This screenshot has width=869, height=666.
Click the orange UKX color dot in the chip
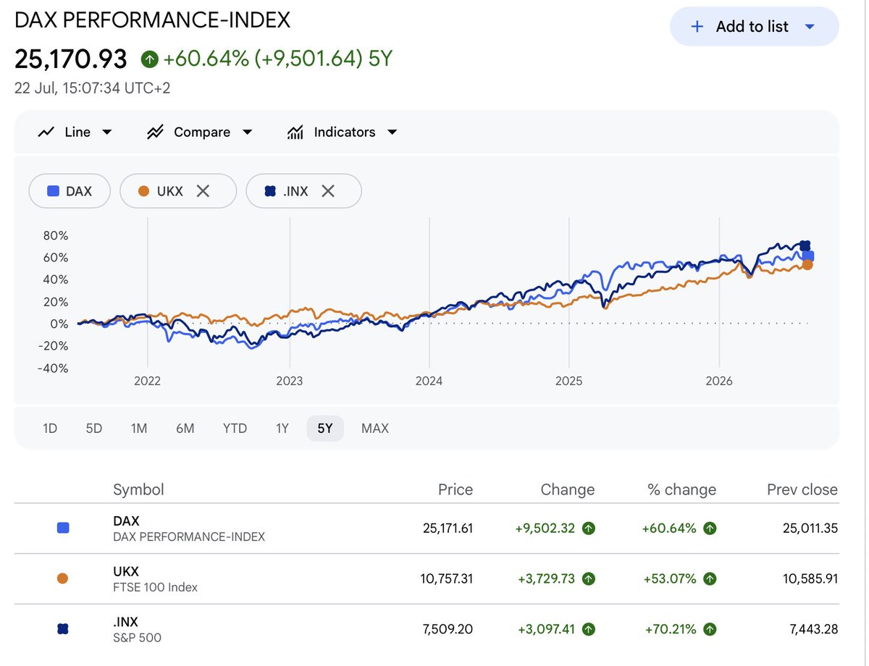(x=143, y=191)
